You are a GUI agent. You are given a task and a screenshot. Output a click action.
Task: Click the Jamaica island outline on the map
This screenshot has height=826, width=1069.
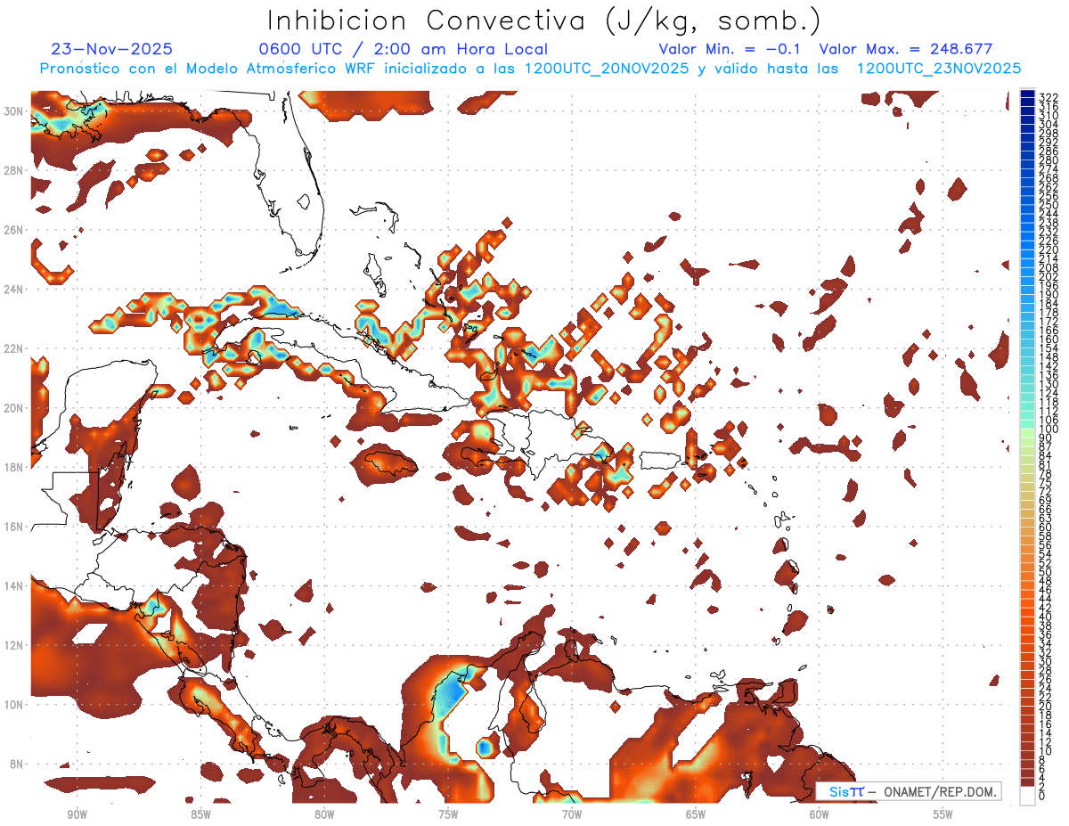pyautogui.click(x=393, y=462)
